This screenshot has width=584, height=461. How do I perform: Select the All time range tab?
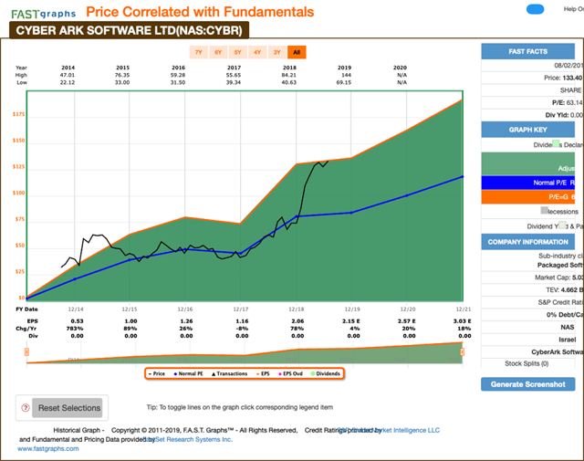tap(297, 52)
